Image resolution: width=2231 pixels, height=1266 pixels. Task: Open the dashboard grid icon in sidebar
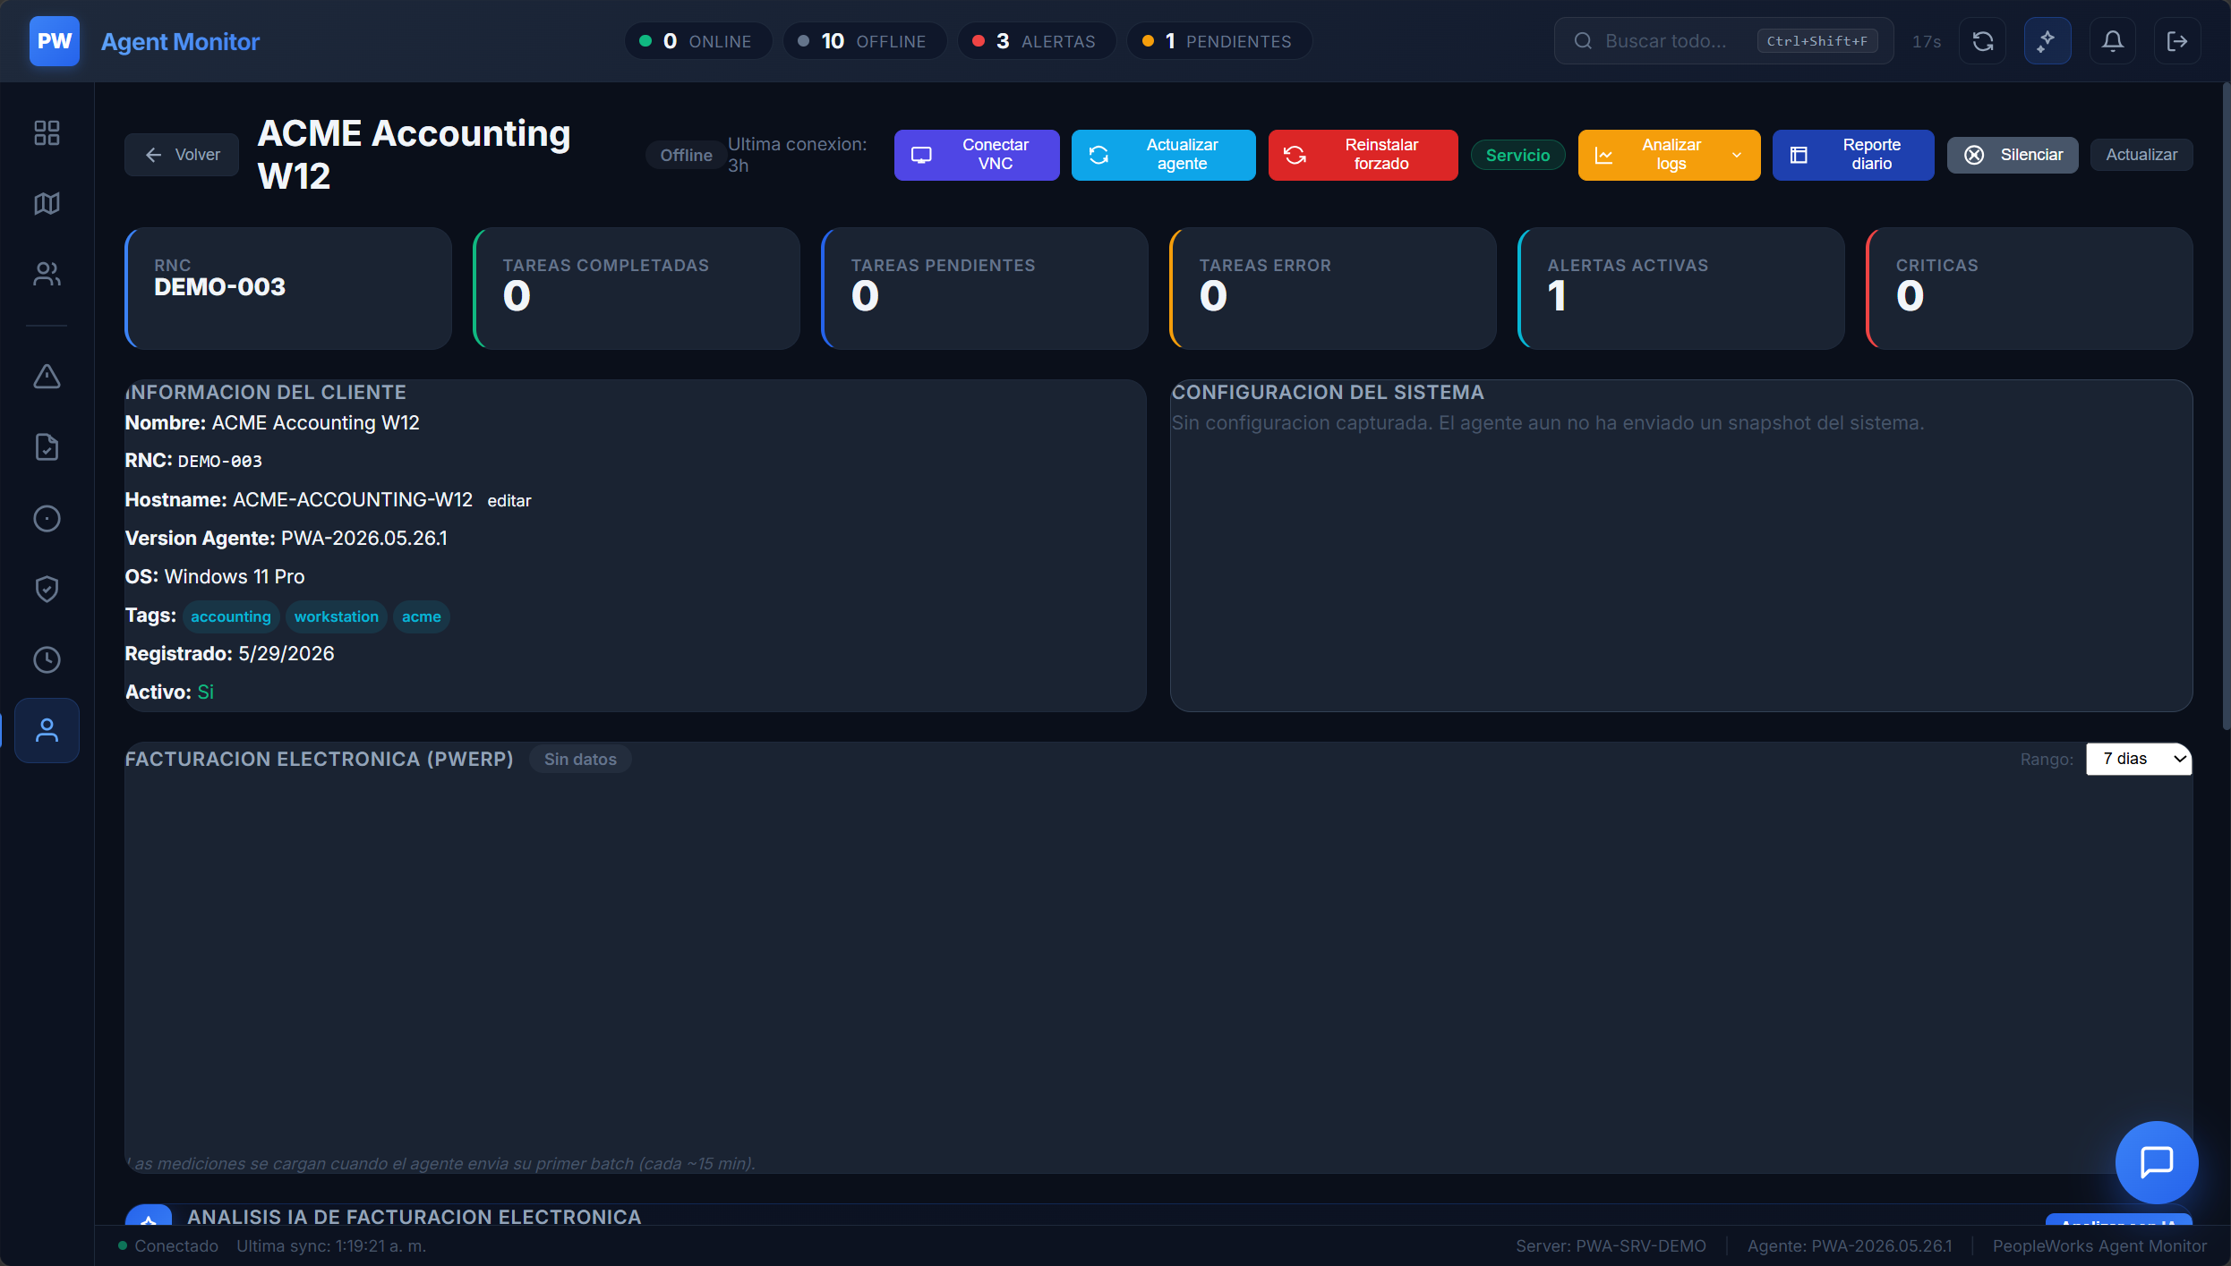click(47, 133)
